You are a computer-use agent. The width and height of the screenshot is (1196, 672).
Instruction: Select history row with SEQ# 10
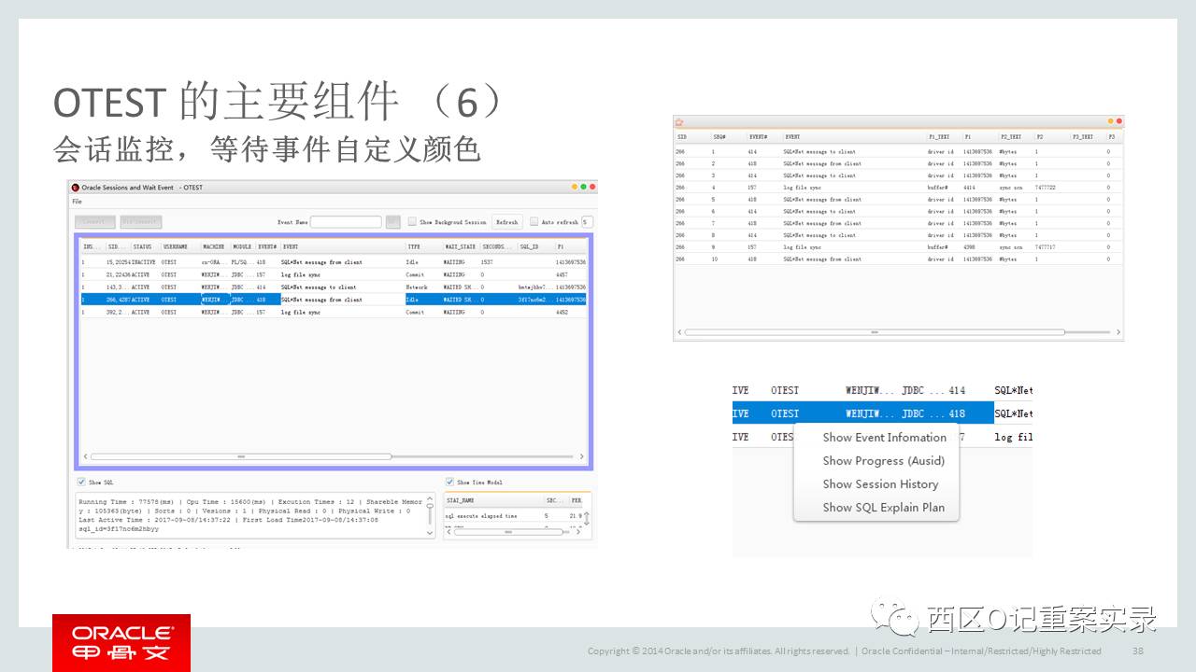tap(898, 259)
